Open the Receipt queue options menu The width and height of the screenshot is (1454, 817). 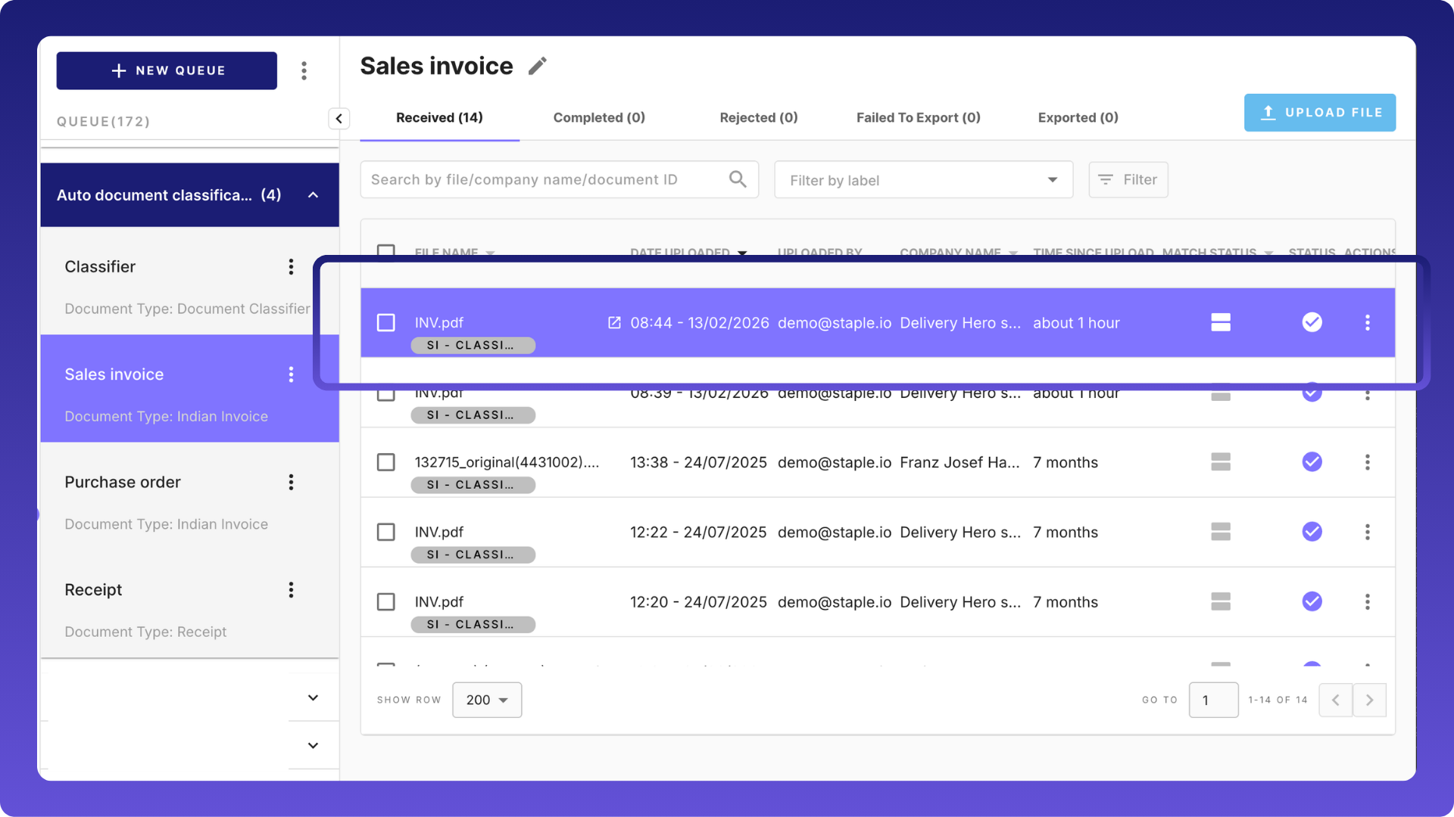[291, 590]
